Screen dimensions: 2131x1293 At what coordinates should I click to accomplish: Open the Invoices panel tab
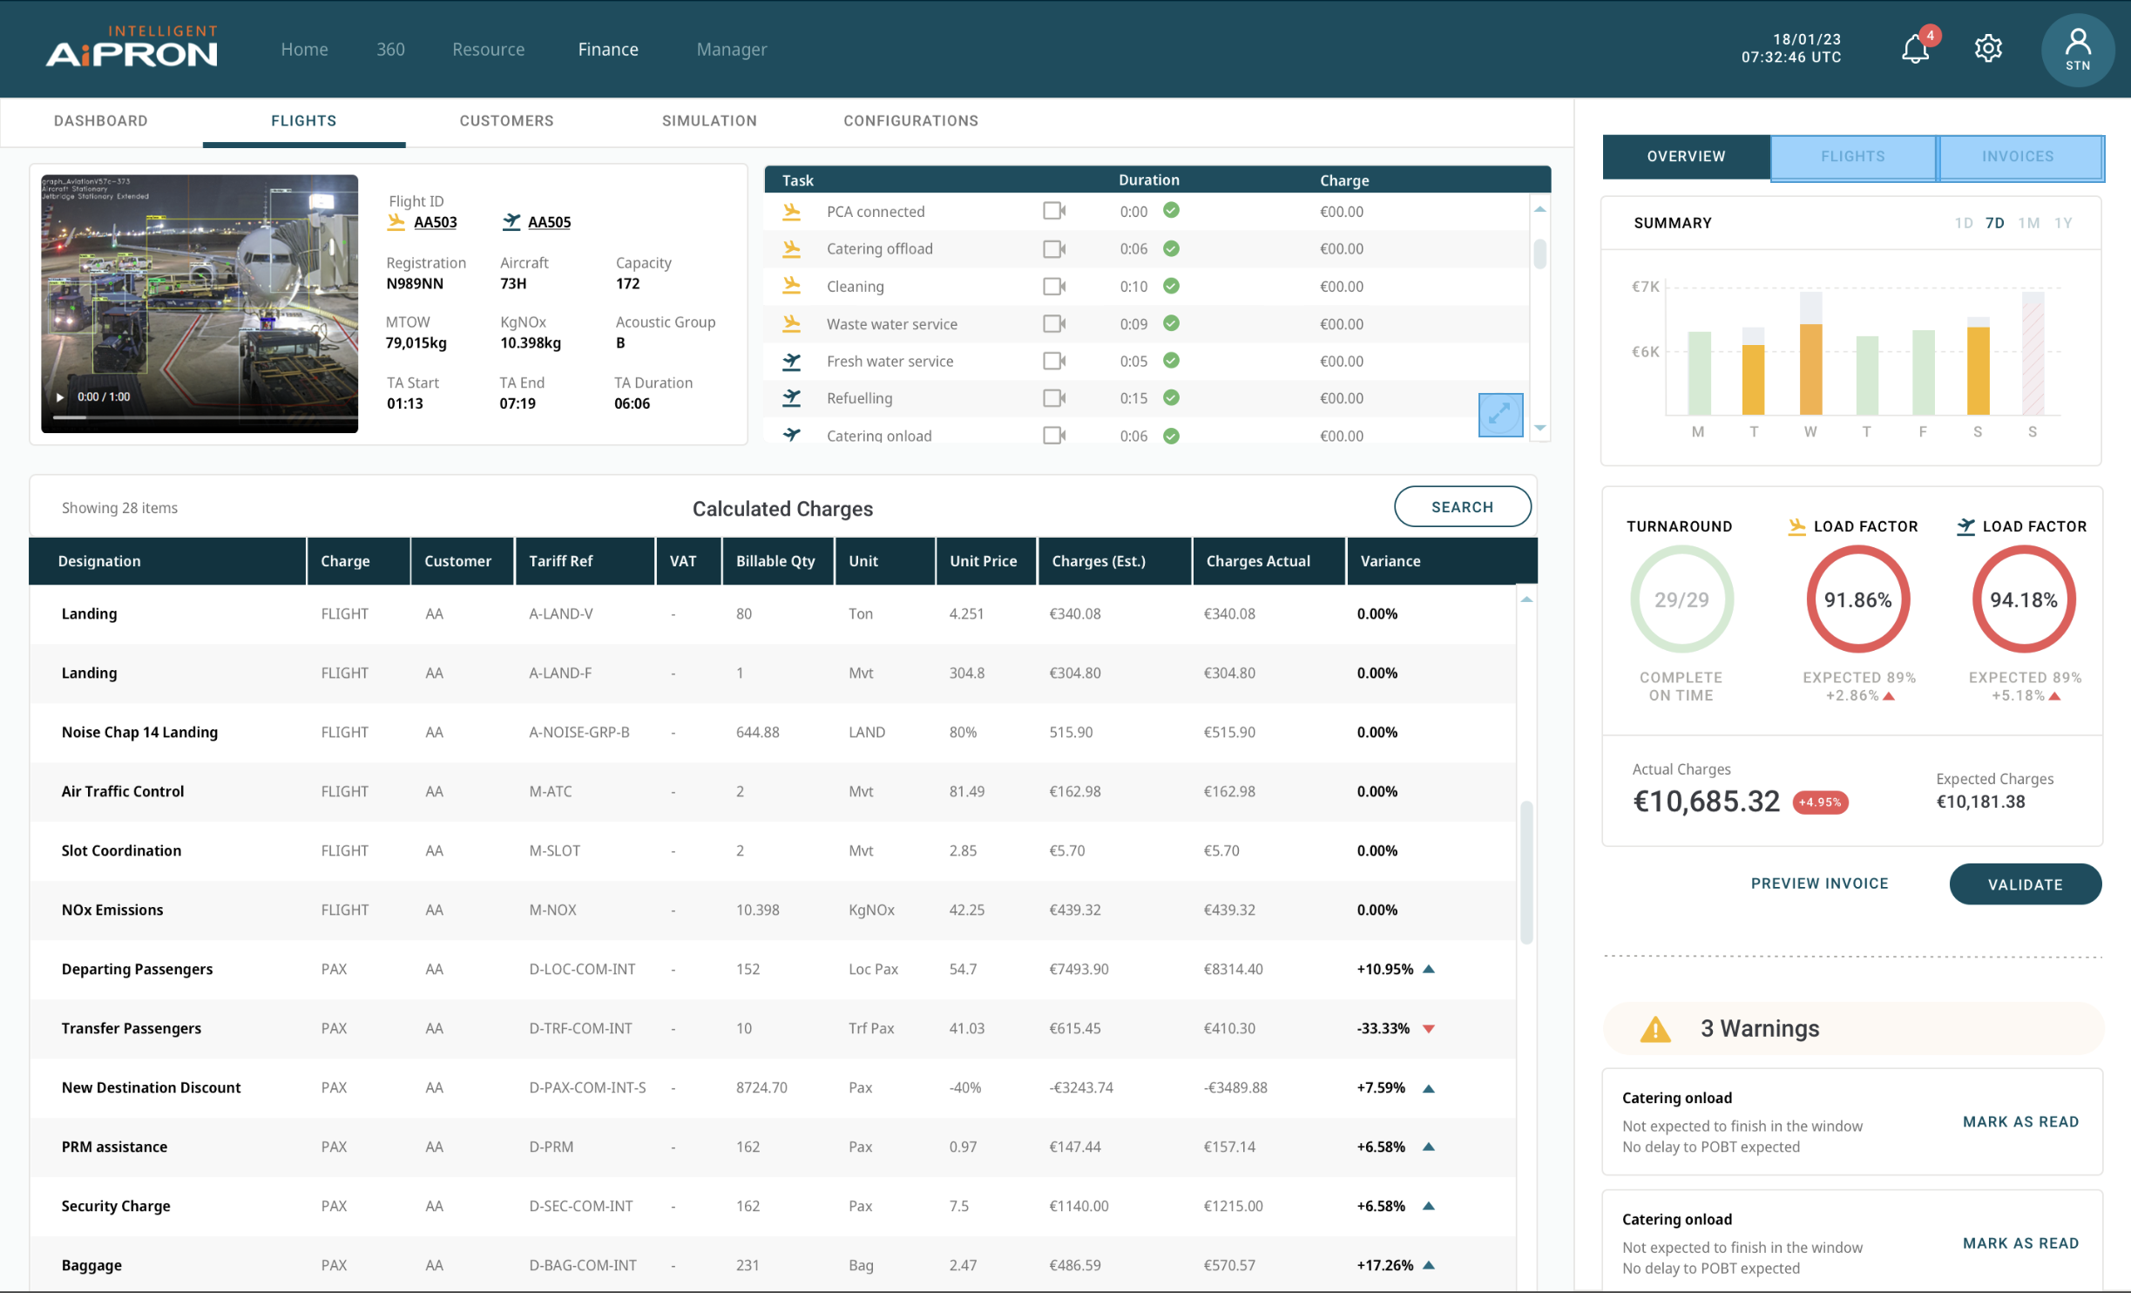[2018, 157]
